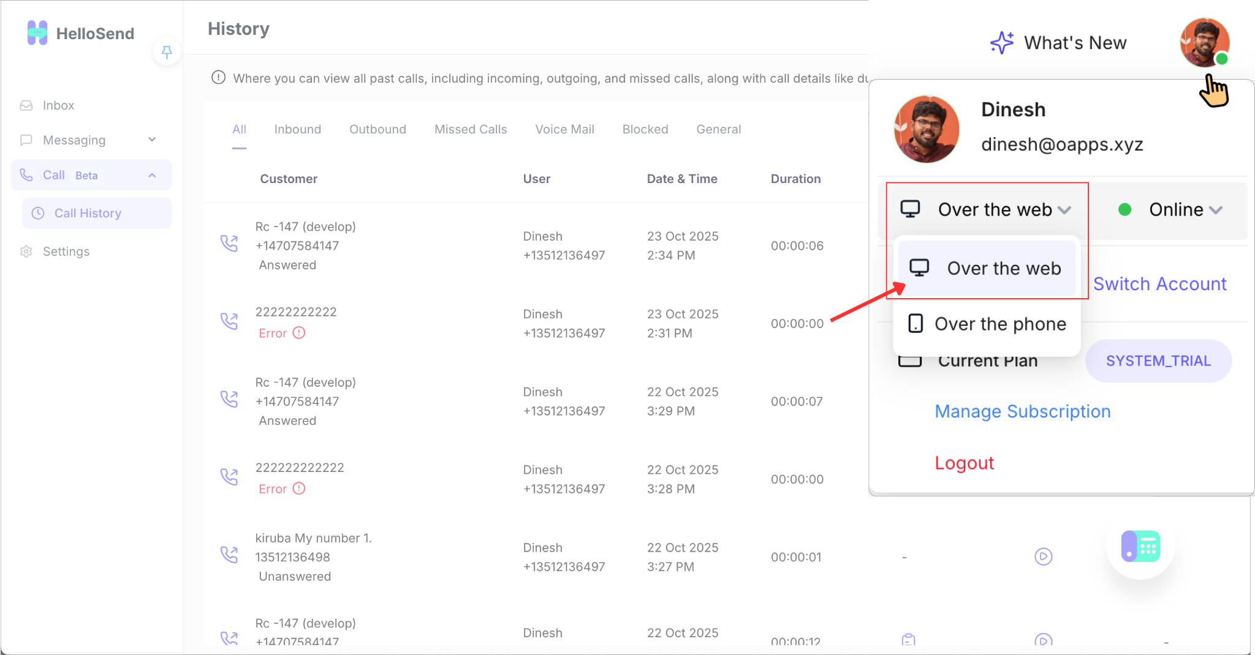Click the Customer column header
Image resolution: width=1255 pixels, height=655 pixels.
coord(289,179)
